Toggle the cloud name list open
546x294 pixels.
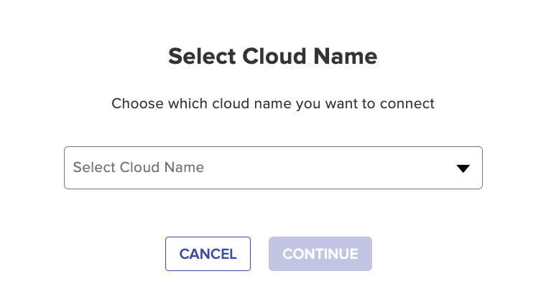273,168
